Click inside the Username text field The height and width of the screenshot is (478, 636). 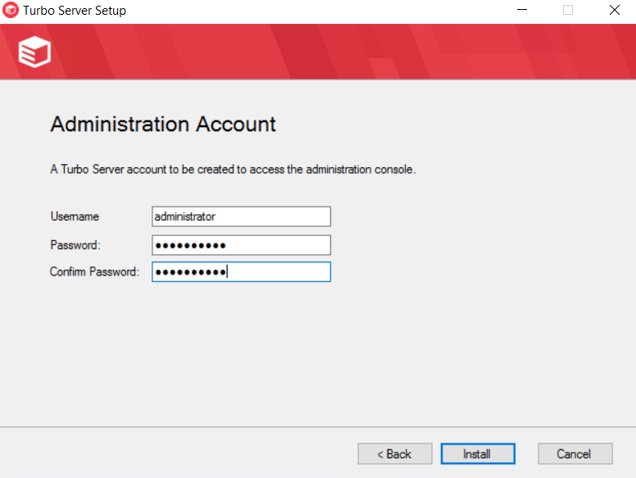(x=241, y=216)
